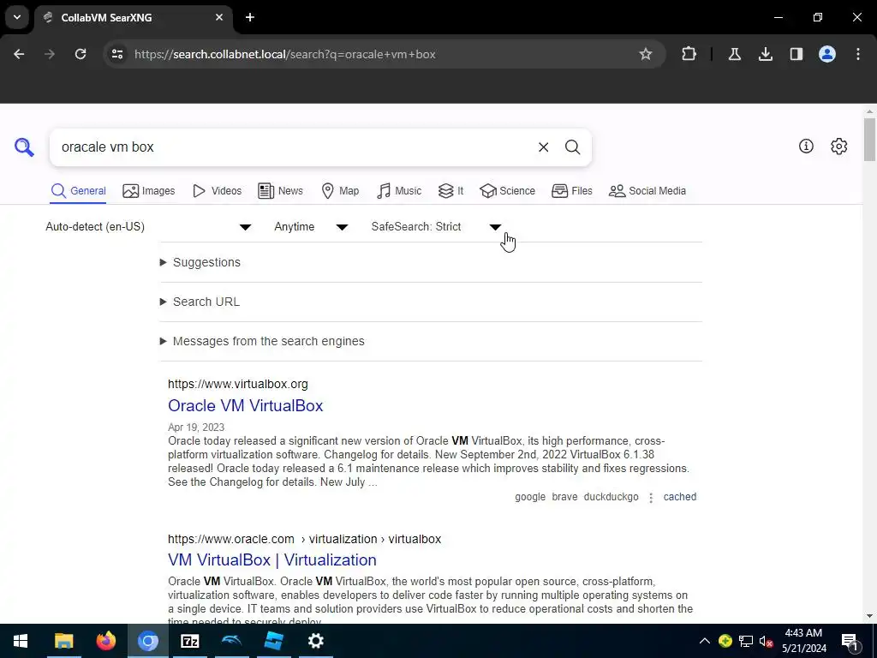Open the SafeSearch: Strict dropdown
877x658 pixels.
436,226
